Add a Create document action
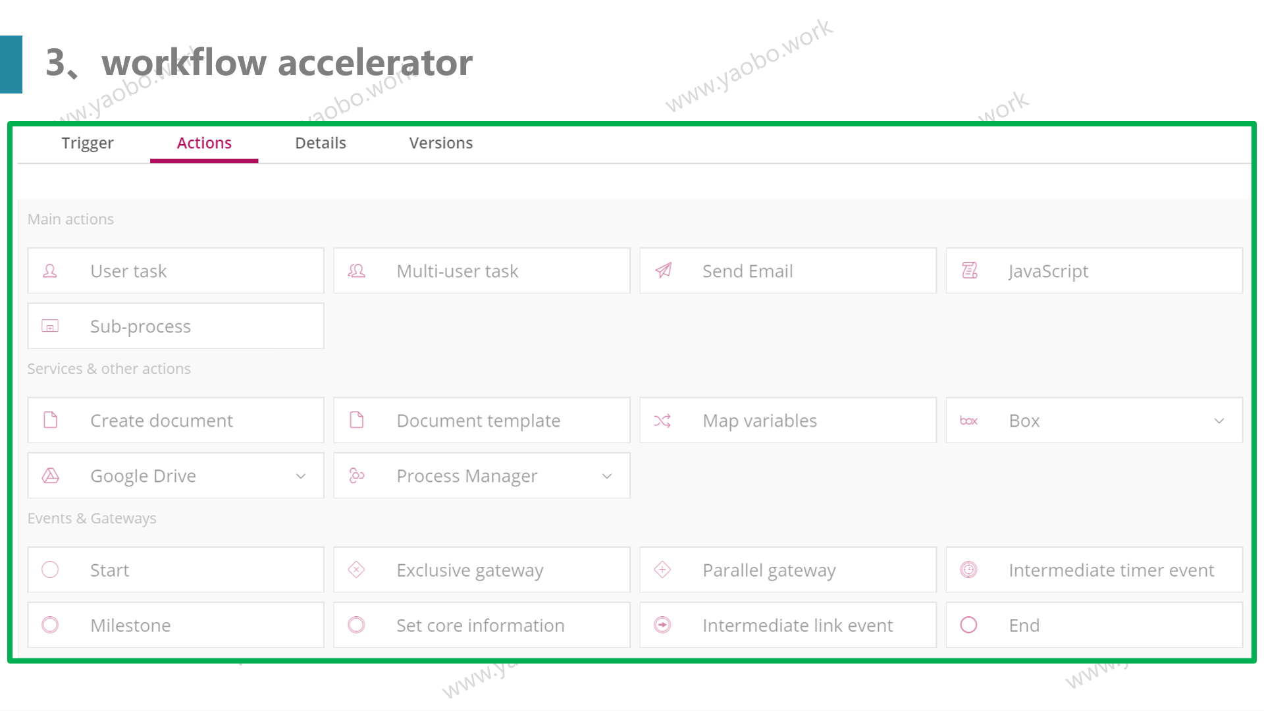The image size is (1264, 711). point(176,420)
